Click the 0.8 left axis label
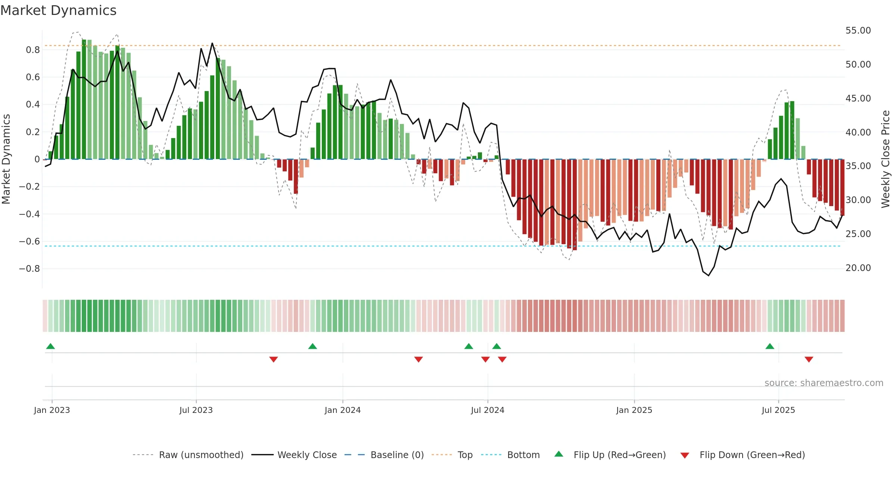The width and height of the screenshot is (896, 504). click(x=33, y=50)
